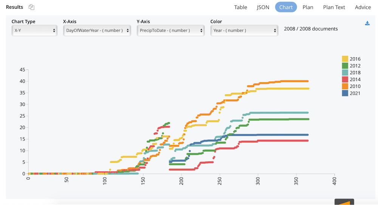Change the Color Year dropdown
This screenshot has width=378, height=205.
coord(244,30)
